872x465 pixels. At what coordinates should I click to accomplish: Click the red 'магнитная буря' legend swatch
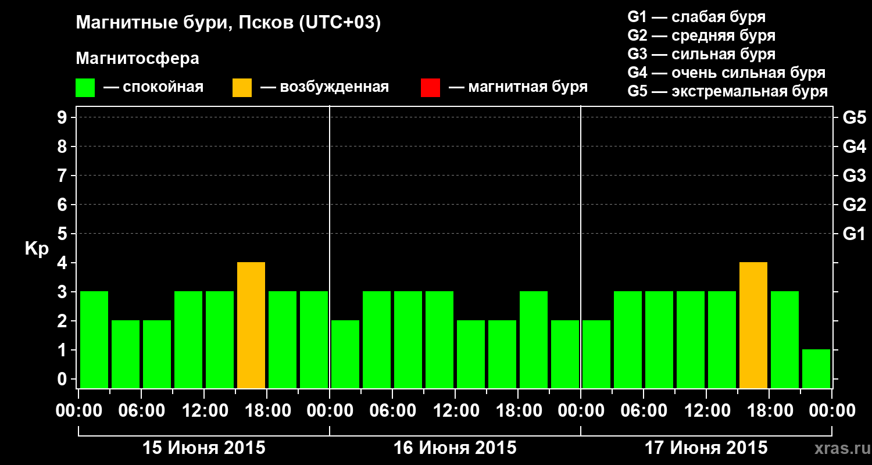430,88
